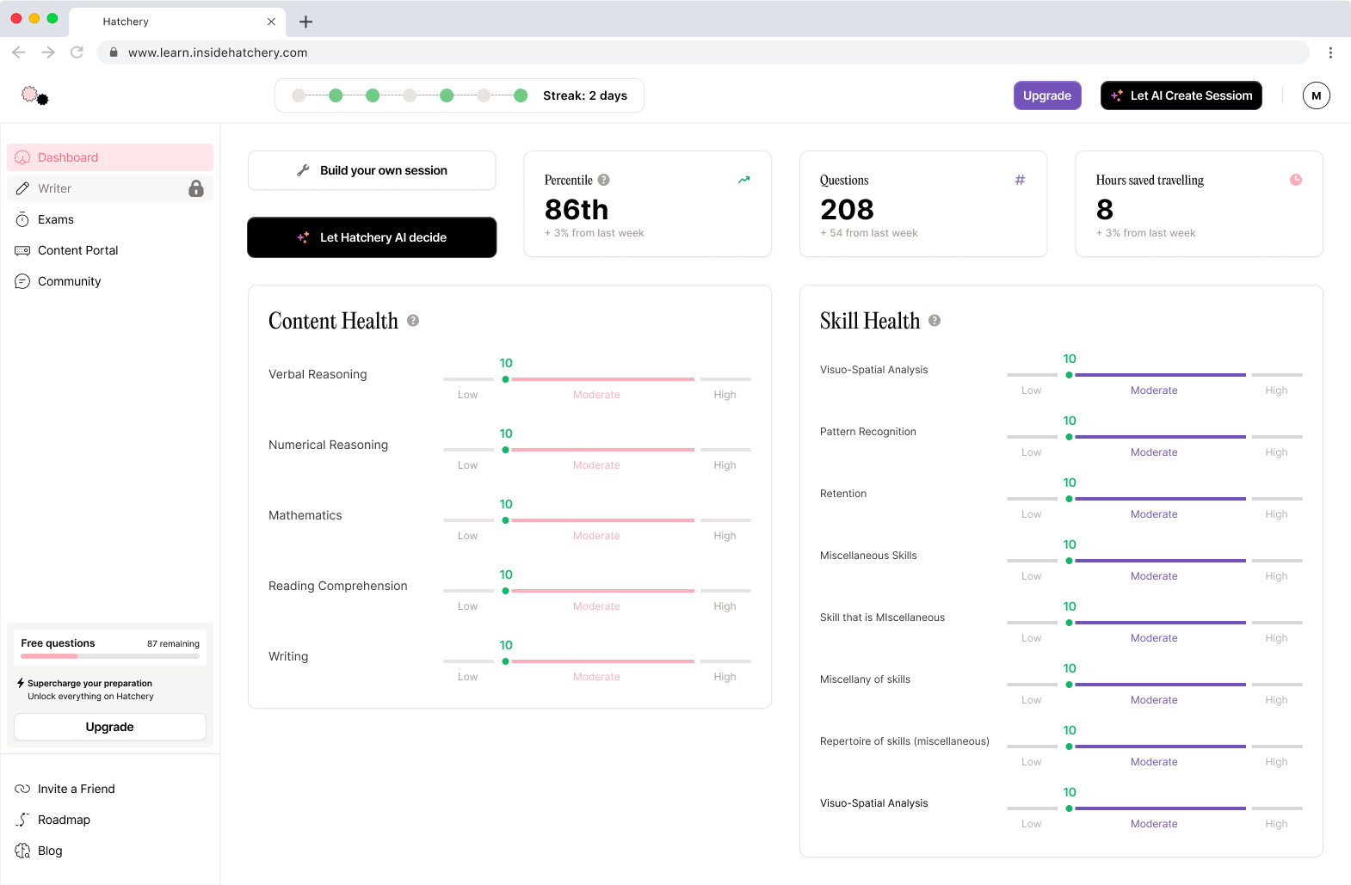Click 'Supercharge your preparation' lightning icon

pyautogui.click(x=21, y=683)
